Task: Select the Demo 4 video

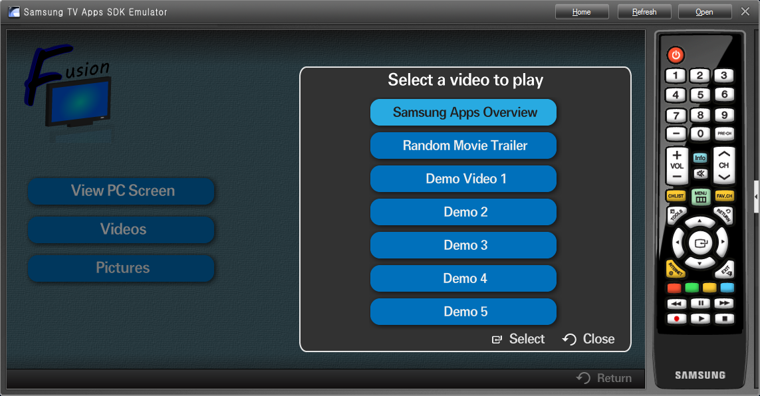Action: click(463, 278)
